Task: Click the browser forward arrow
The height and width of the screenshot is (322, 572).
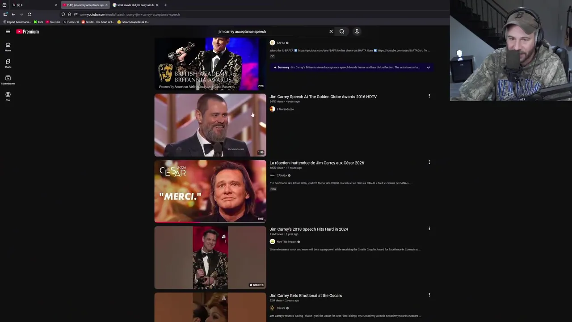Action: [x=21, y=14]
